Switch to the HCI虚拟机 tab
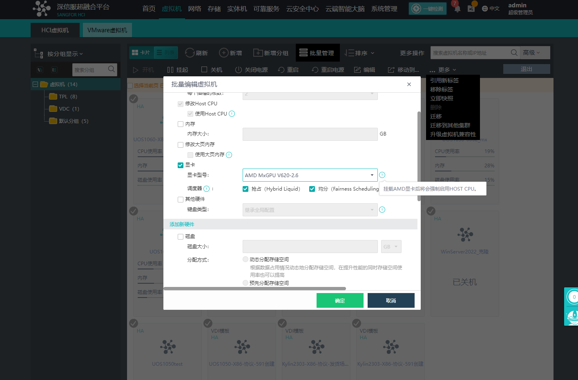Screen dimensions: 578x380 pos(55,30)
